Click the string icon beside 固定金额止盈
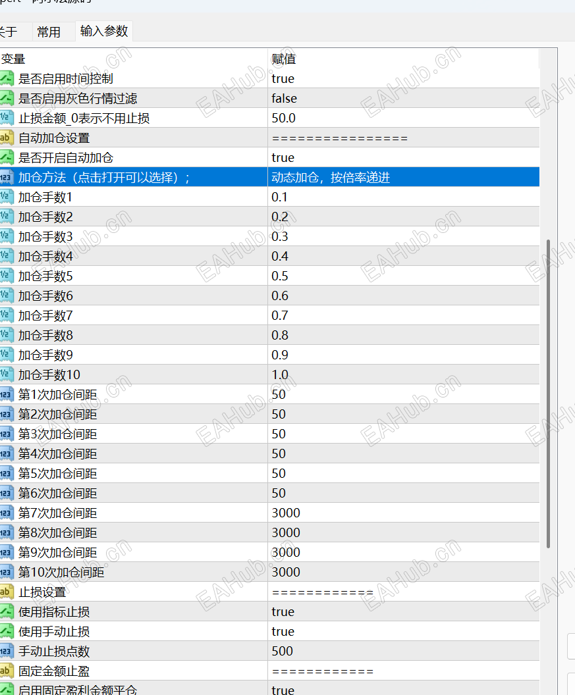The image size is (575, 695). [x=7, y=671]
